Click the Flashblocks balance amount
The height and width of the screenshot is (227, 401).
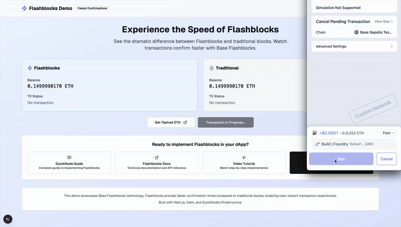[50, 86]
